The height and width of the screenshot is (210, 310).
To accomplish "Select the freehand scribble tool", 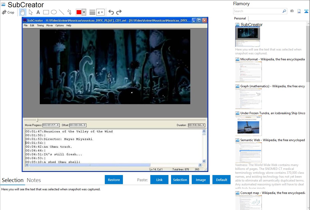I will tap(69, 12).
